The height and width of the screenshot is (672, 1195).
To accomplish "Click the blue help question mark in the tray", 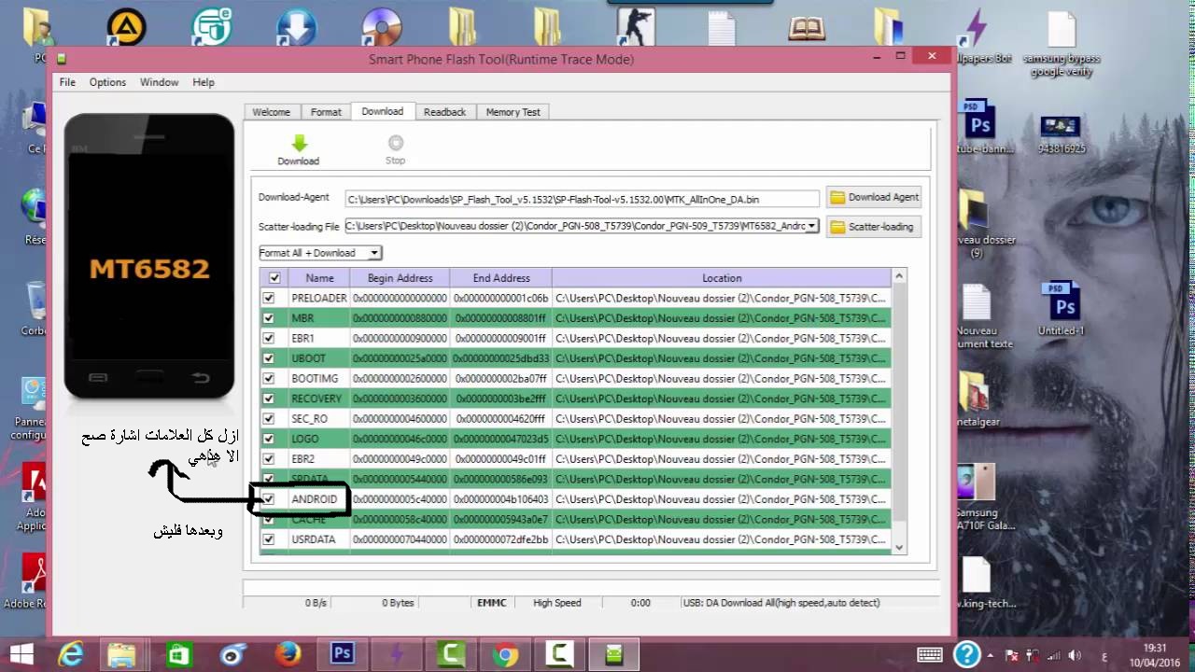I will click(967, 654).
